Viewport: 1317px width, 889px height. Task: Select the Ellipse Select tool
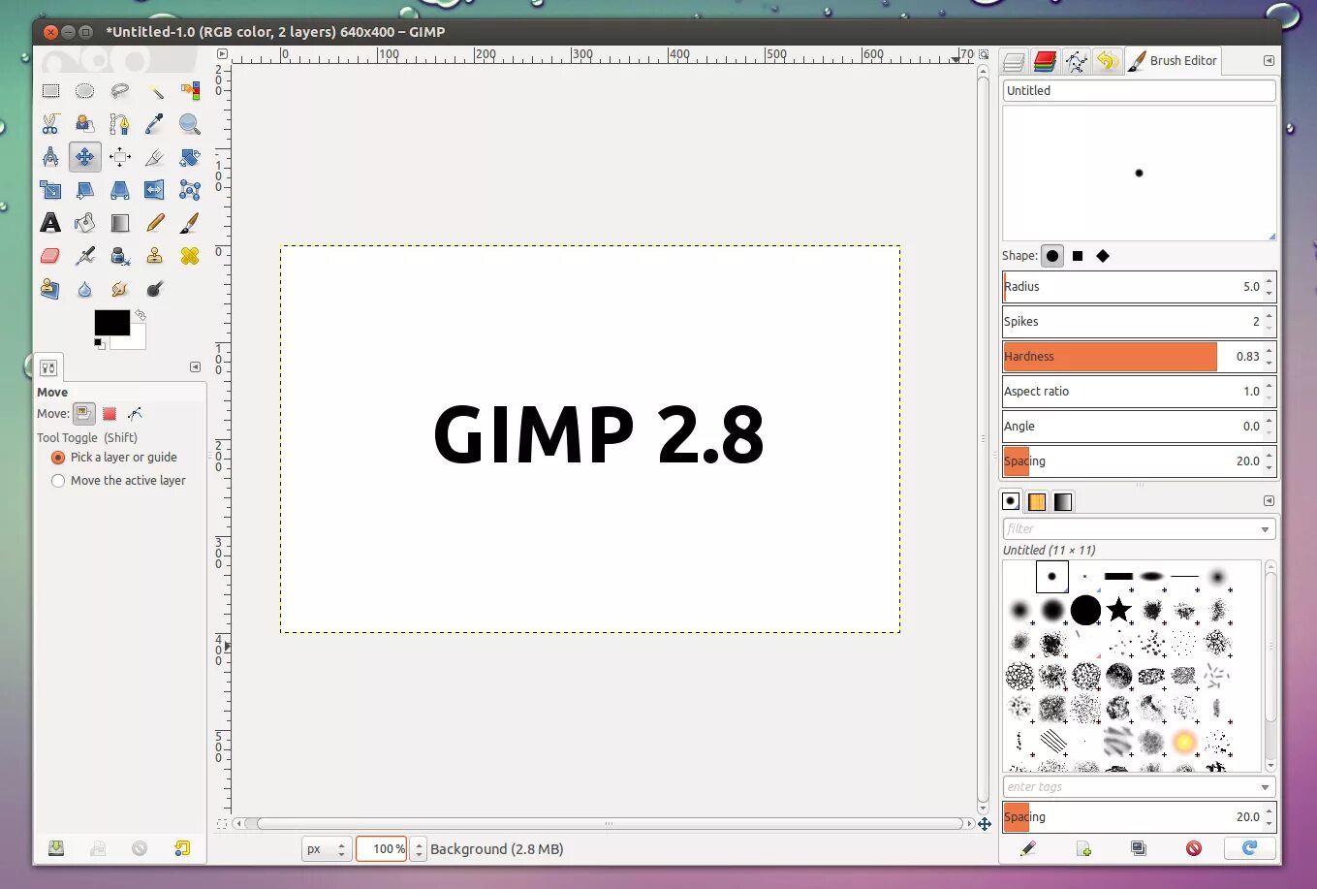coord(85,91)
